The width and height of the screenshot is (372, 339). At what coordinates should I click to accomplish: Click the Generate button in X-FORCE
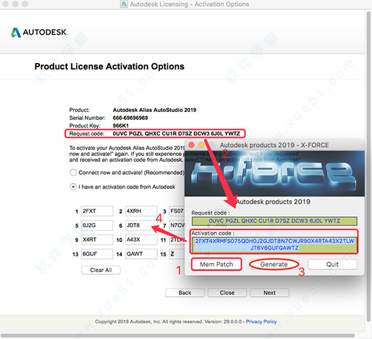[274, 264]
